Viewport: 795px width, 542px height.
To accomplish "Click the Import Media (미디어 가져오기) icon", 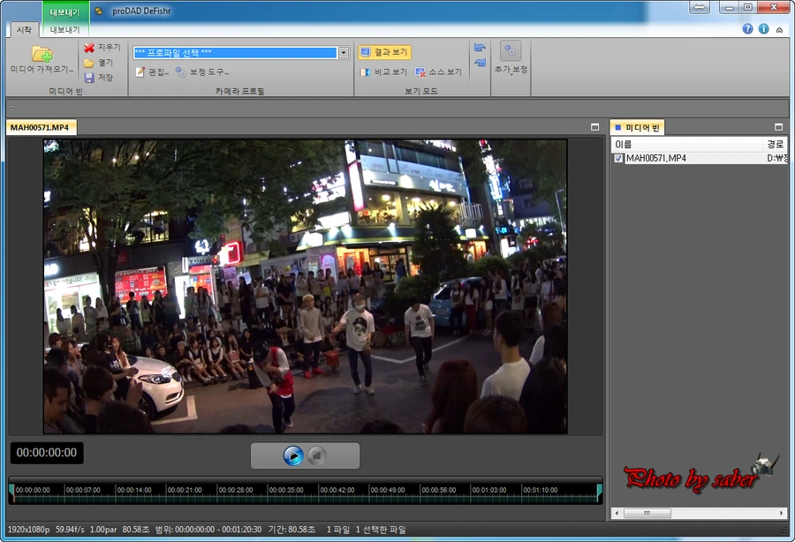I will tap(42, 55).
